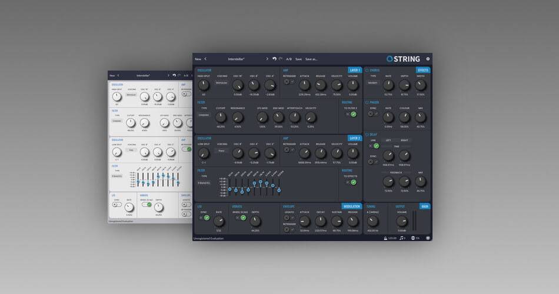The image size is (559, 294).
Task: Click the Layer 1 High Split knob in the dark window
Action: (204, 85)
